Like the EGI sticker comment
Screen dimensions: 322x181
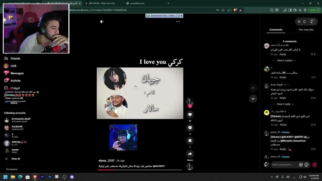[312, 125]
